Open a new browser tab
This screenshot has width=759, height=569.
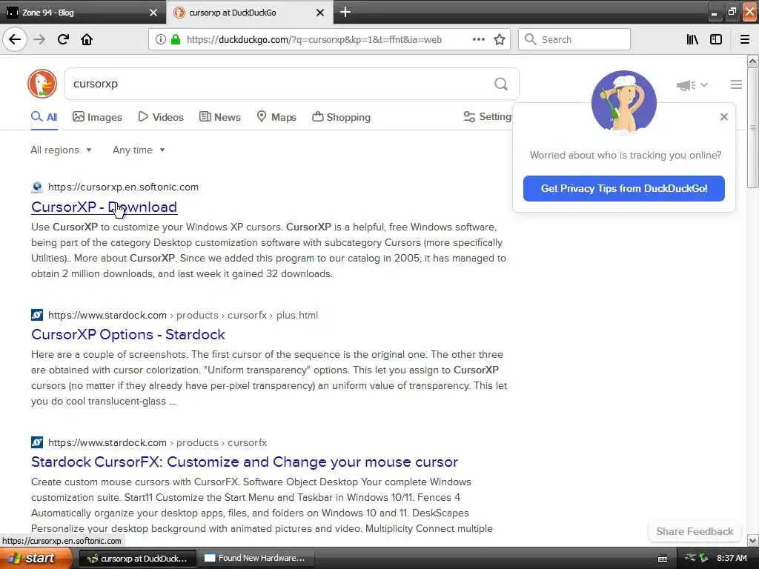tap(345, 12)
